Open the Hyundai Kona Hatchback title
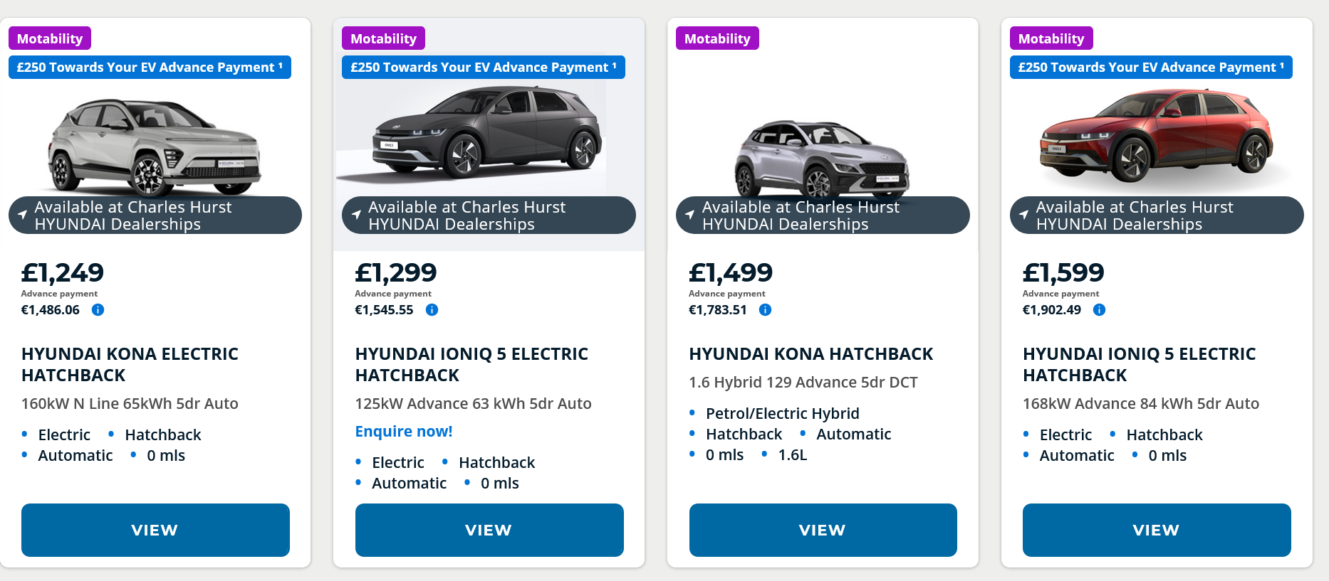Viewport: 1329px width, 581px height. pyautogui.click(x=811, y=354)
